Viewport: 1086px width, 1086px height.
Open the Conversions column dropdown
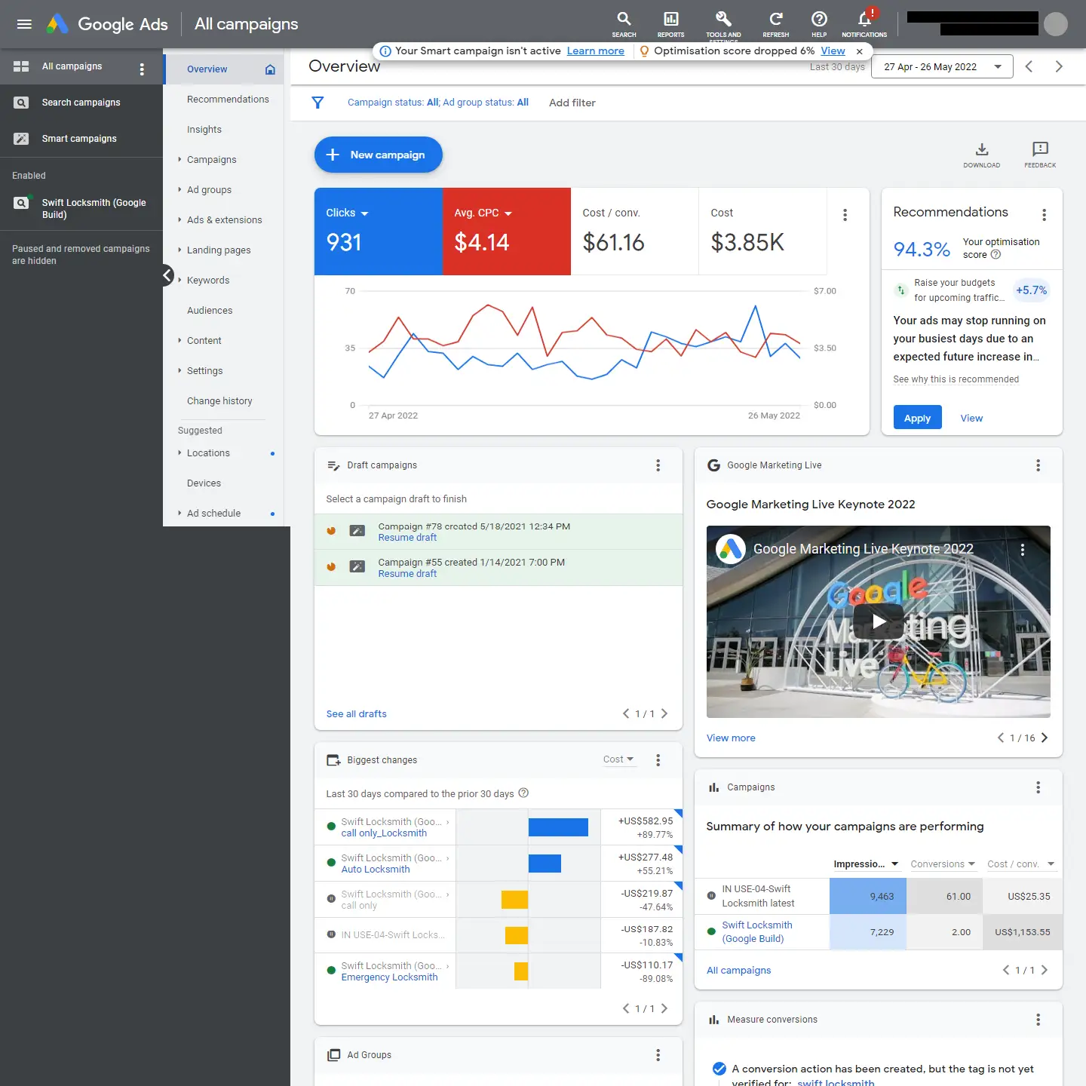coord(943,864)
